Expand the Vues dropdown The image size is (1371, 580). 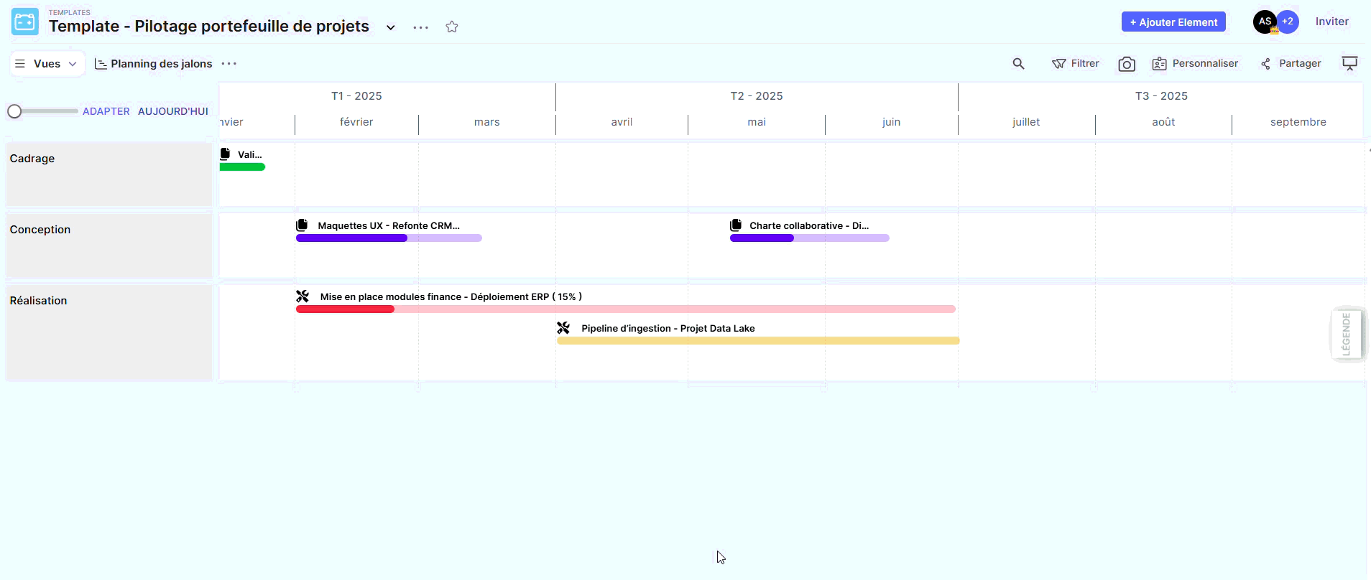pos(47,64)
